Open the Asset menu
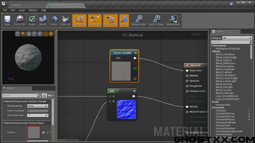 click(22, 10)
